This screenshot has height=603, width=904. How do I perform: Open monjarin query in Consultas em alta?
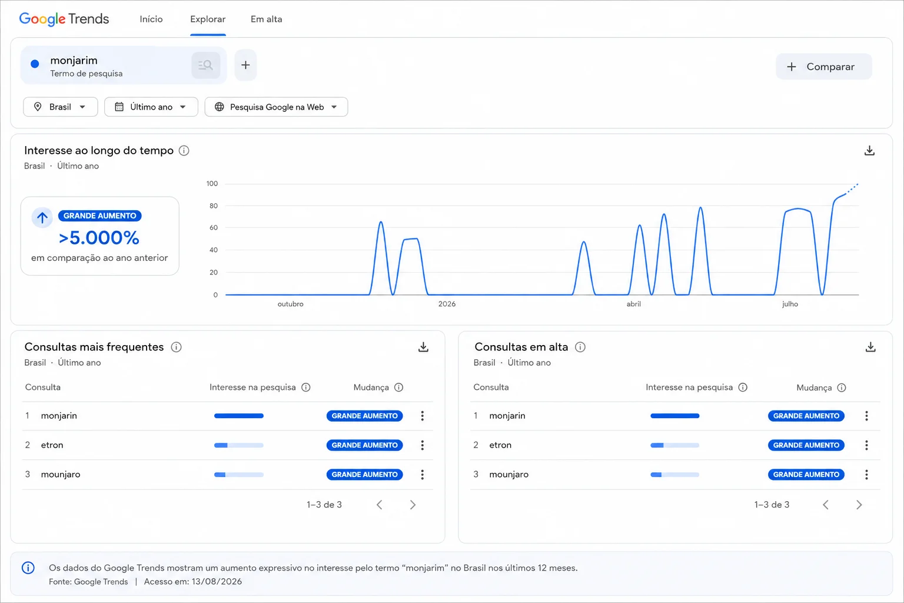coord(507,416)
